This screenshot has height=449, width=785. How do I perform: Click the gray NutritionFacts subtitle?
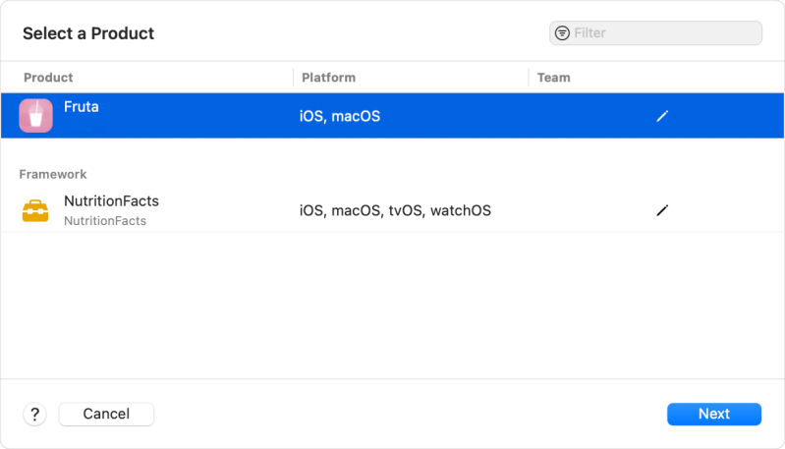coord(105,221)
